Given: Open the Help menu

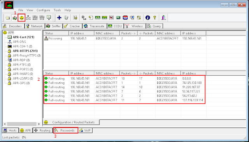Looking at the screenshot, I should tap(68, 10).
